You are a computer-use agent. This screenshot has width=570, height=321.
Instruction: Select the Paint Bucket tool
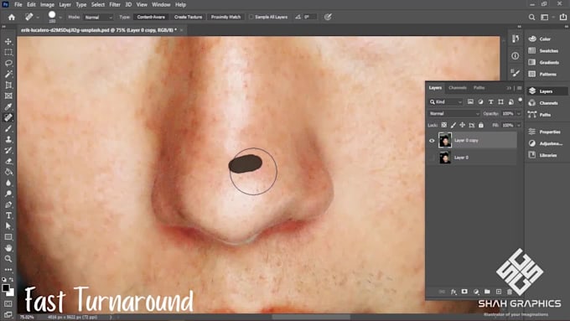[8, 172]
